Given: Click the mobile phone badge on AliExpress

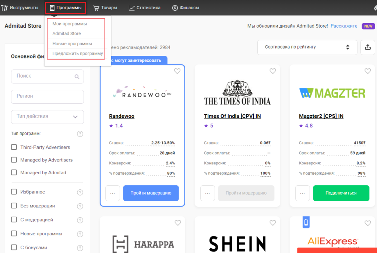Looking at the screenshot, I should pos(306,222).
